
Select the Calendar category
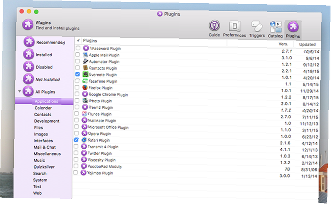coord(43,108)
